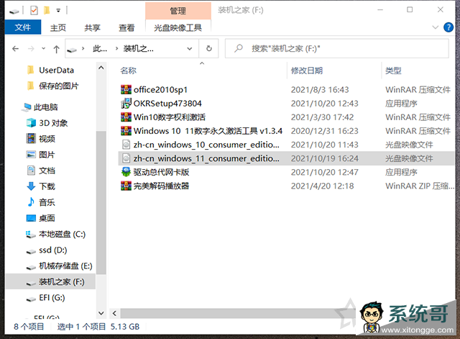Switch to the 查看 ribbon tab

[126, 28]
